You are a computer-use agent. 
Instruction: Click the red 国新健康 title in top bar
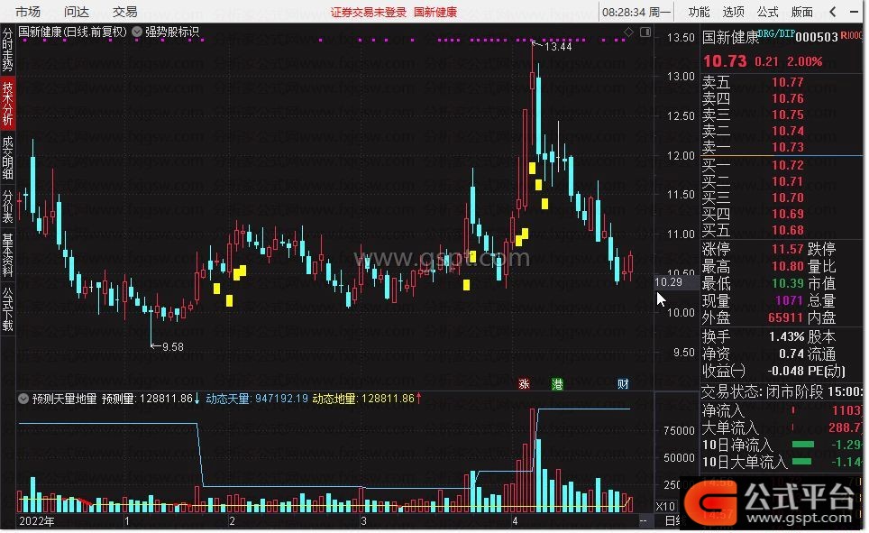[x=435, y=13]
